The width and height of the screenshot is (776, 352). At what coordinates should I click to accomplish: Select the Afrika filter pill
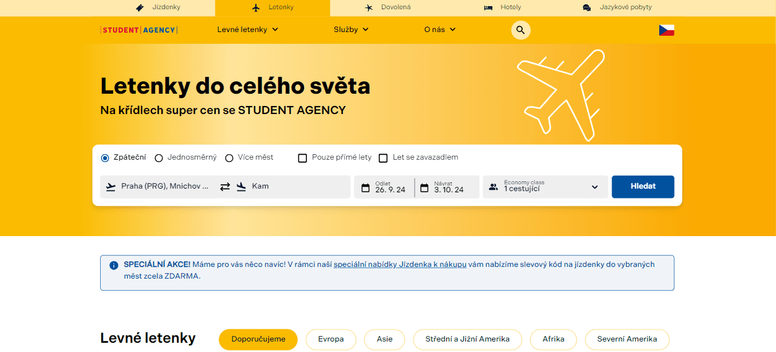point(554,339)
